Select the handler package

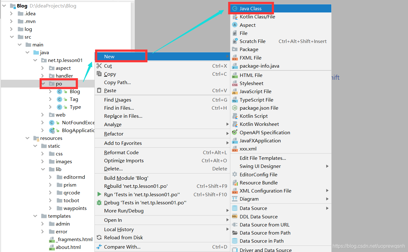(x=64, y=76)
